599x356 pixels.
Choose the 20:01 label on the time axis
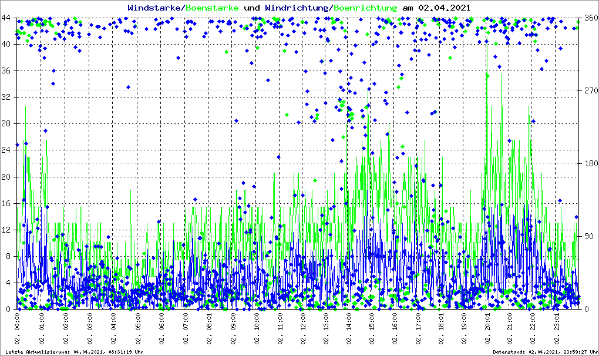coord(487,330)
